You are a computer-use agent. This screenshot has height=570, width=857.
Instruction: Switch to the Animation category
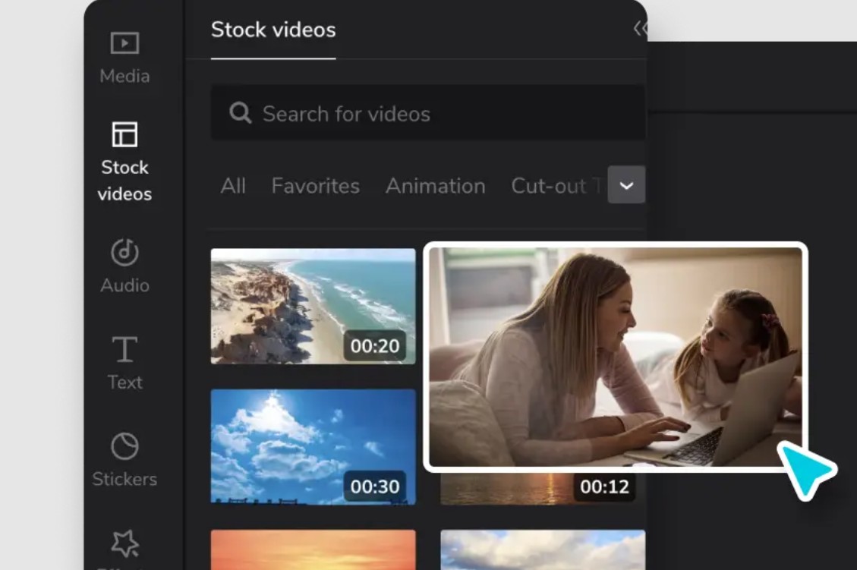point(435,186)
